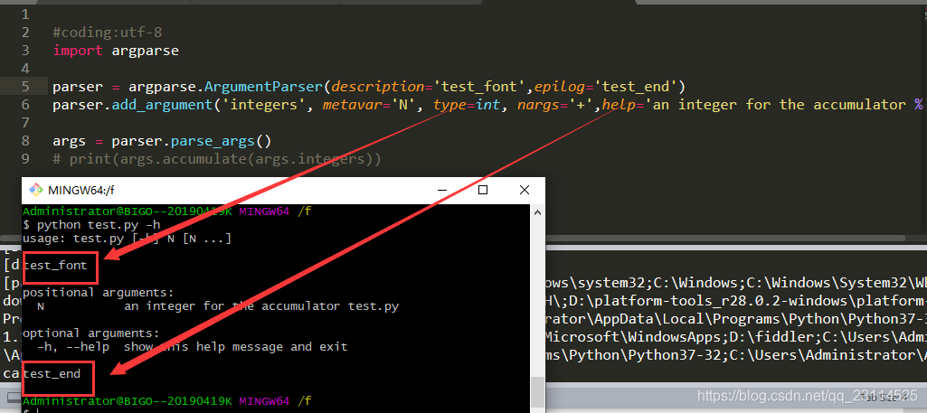927x413 pixels.
Task: Click the int type value on line 6
Action: click(x=487, y=105)
